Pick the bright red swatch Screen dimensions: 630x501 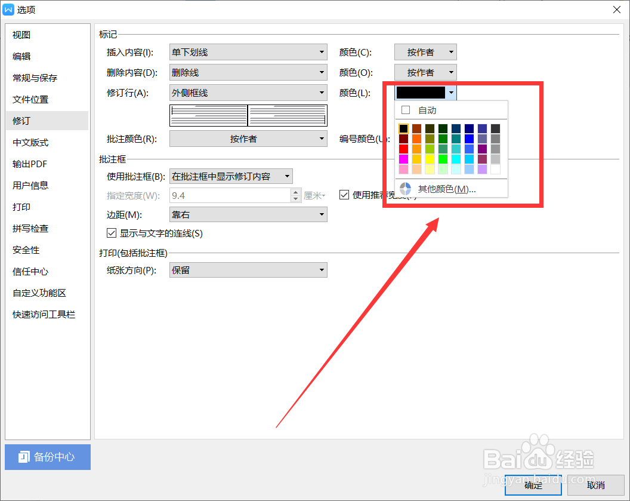coord(403,149)
